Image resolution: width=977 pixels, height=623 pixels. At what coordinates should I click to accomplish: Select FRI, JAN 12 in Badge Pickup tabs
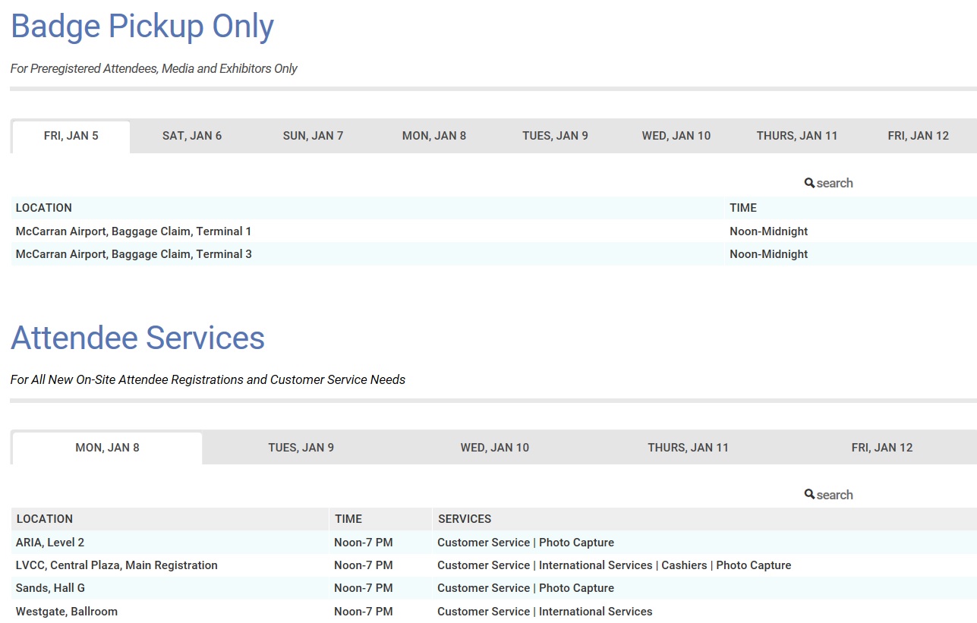919,136
